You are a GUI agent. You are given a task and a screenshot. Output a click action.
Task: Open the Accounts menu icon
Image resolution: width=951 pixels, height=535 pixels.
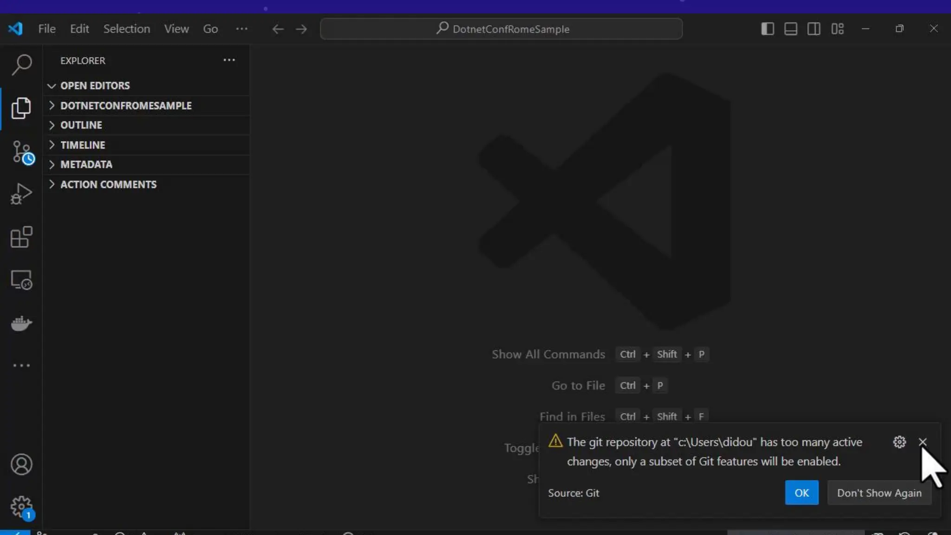pyautogui.click(x=21, y=464)
